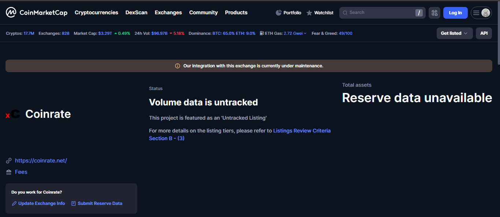Image resolution: width=500 pixels, height=217 pixels.
Task: Click the bank icon next to Fees
Action: [9, 172]
